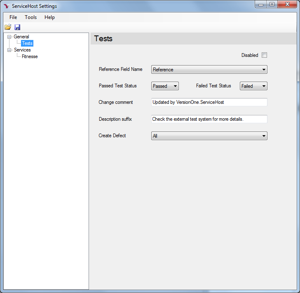300x293 pixels.
Task: Open the Create Defect dropdown
Action: coord(209,136)
